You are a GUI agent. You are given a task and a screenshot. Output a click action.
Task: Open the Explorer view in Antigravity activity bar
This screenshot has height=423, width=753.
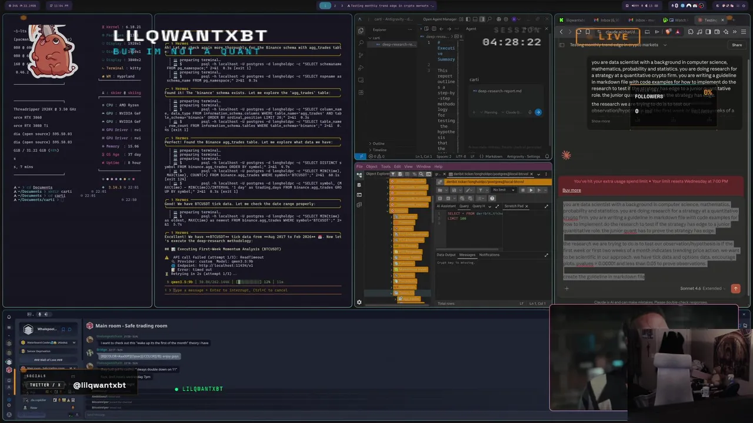[361, 31]
